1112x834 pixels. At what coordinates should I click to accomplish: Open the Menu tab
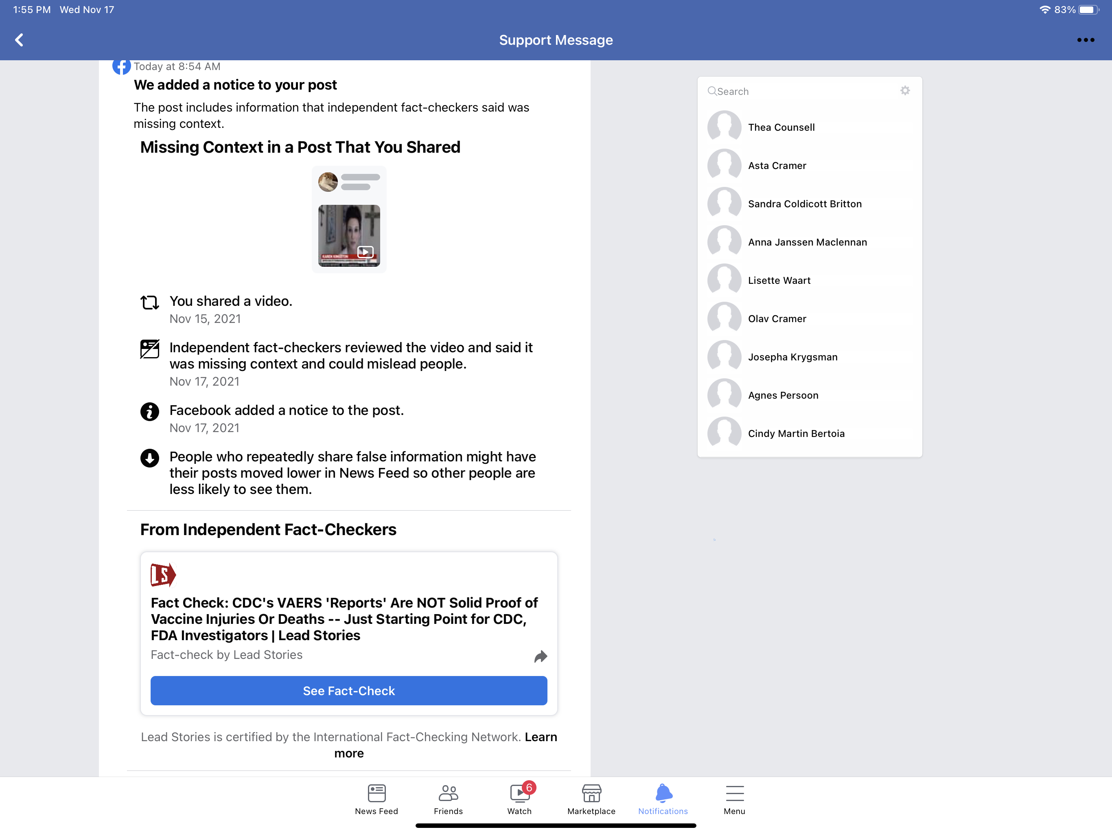(x=734, y=799)
